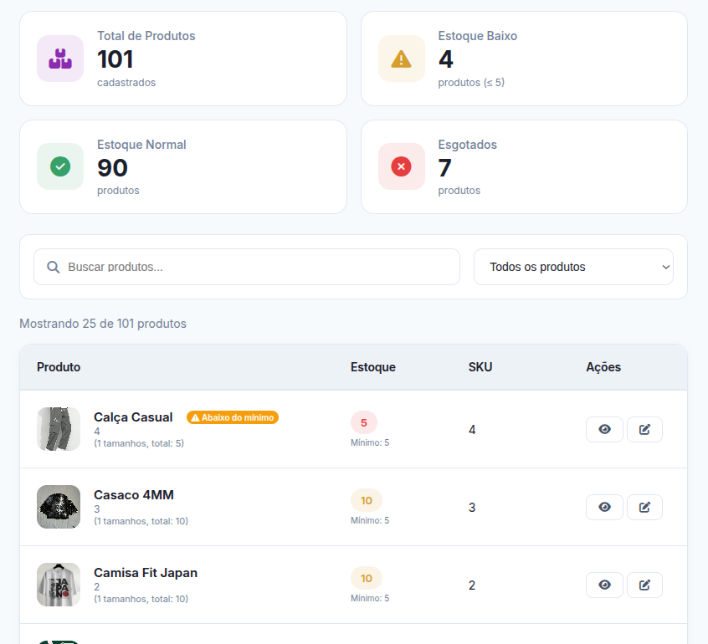Click the Mostrando 25 de 101 produtos text
This screenshot has height=644, width=708.
tap(103, 324)
